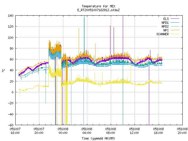Click the y-axis value 120
The width and height of the screenshot is (188, 141).
[11, 26]
